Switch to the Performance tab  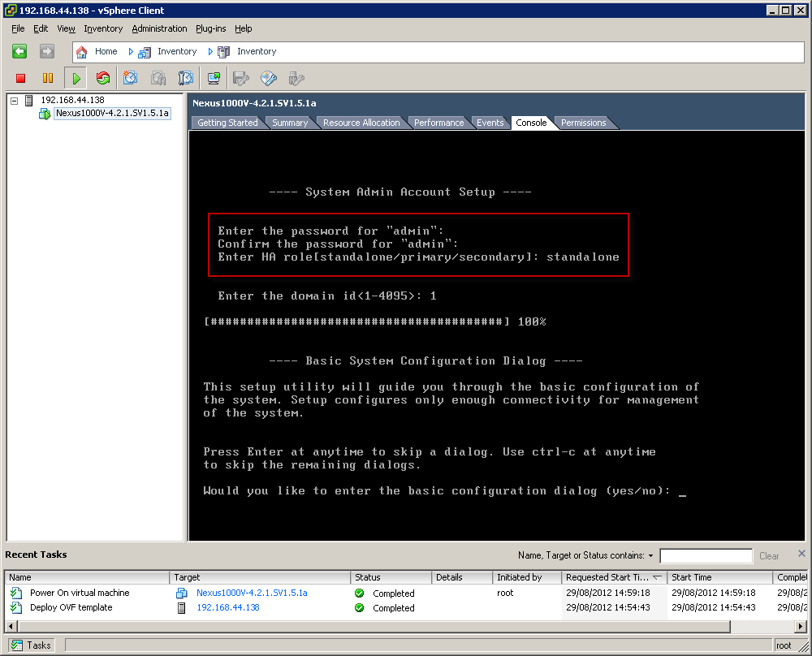click(439, 123)
